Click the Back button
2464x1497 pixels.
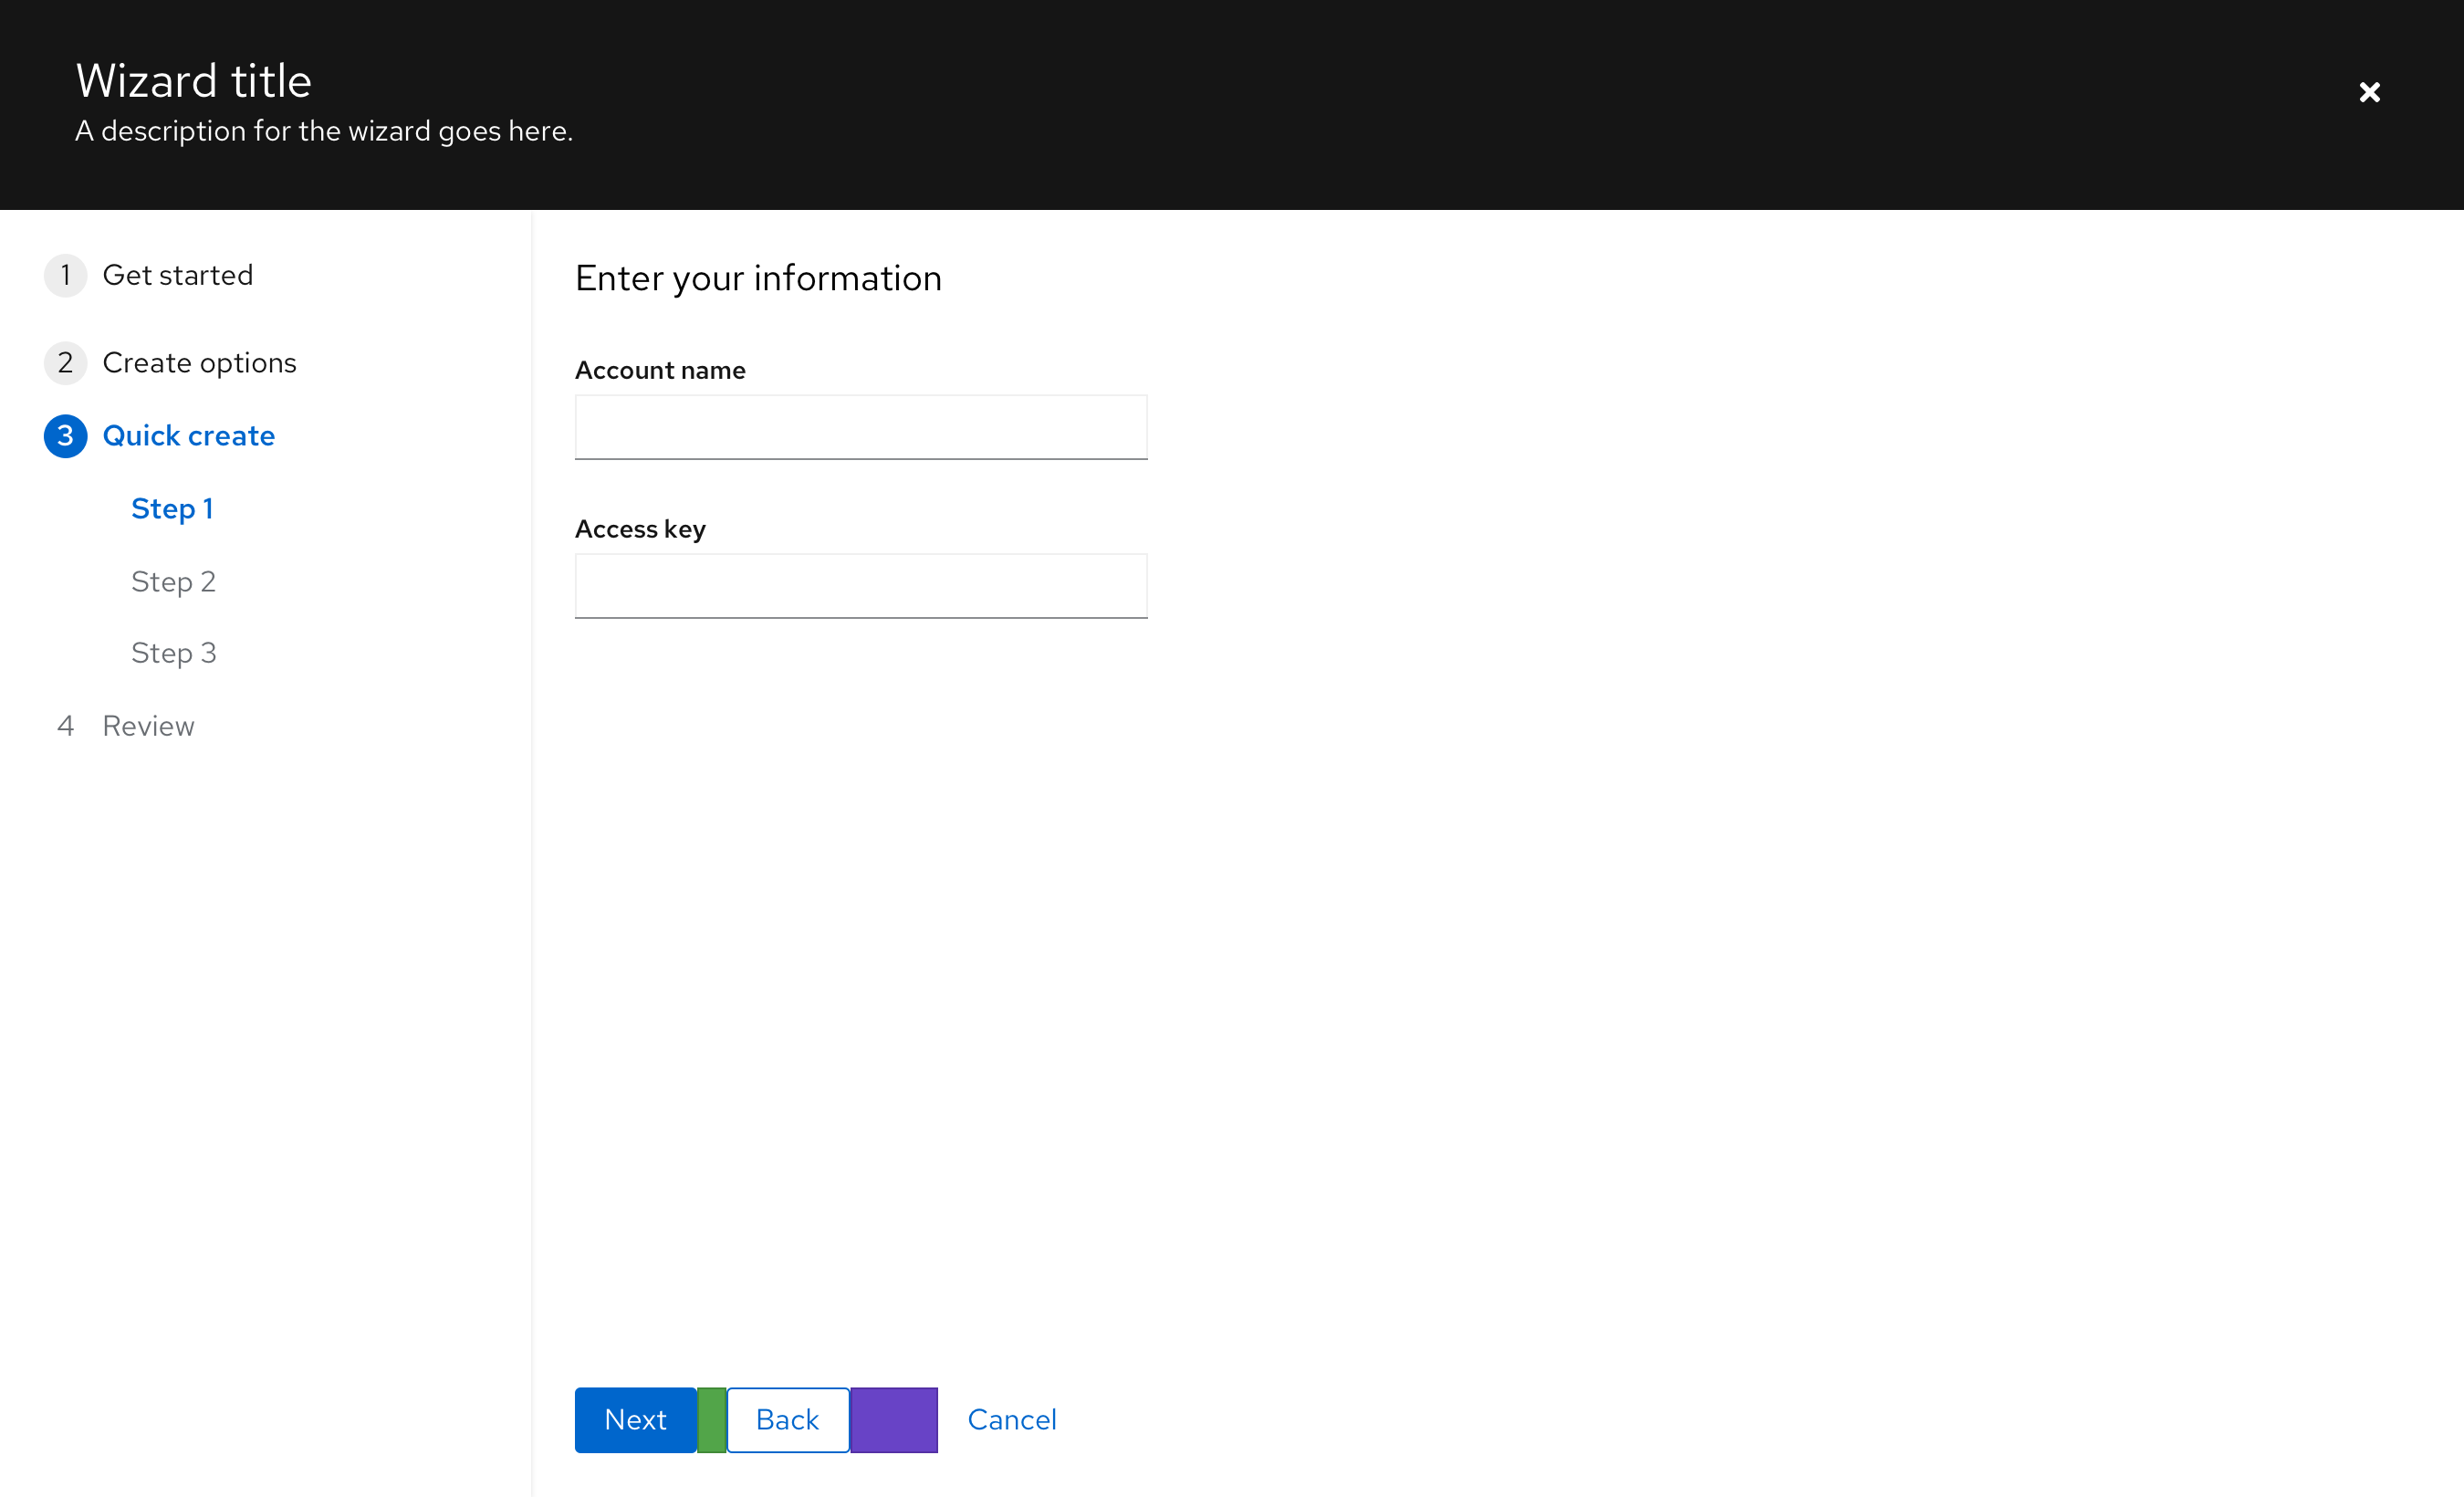tap(788, 1420)
